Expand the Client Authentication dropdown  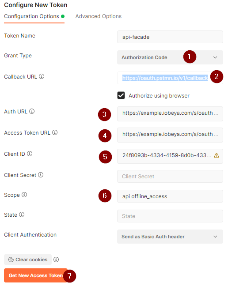170,237
